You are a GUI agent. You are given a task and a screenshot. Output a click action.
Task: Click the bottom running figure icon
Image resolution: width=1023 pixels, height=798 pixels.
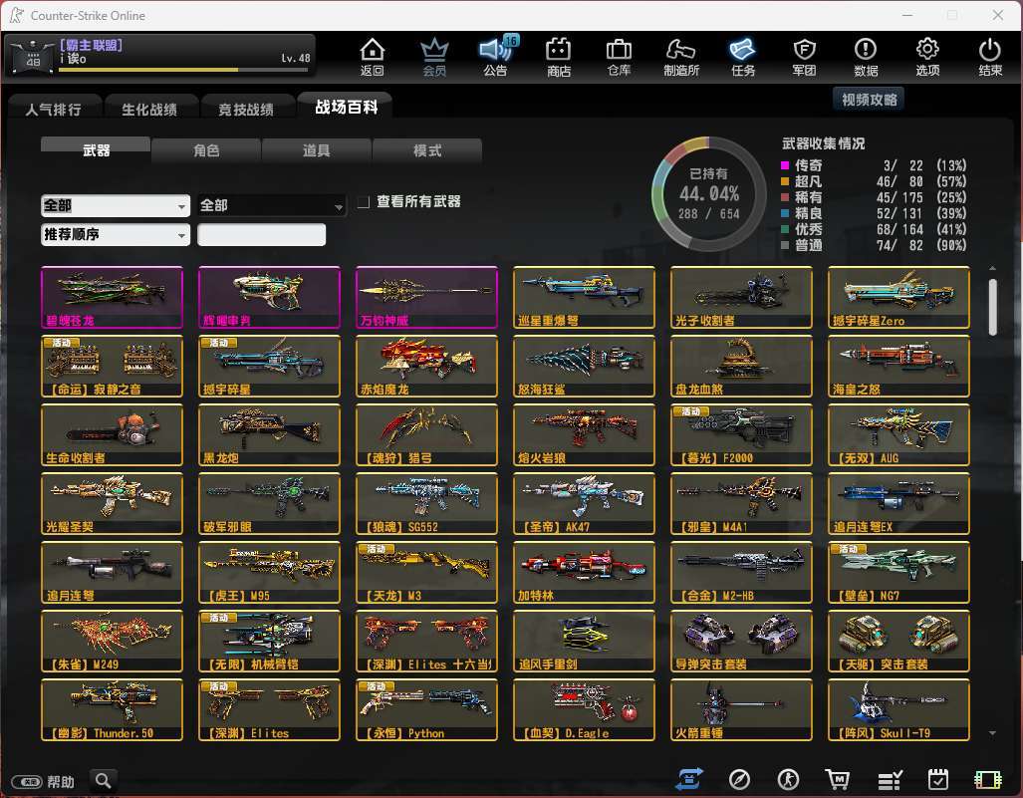pos(788,779)
